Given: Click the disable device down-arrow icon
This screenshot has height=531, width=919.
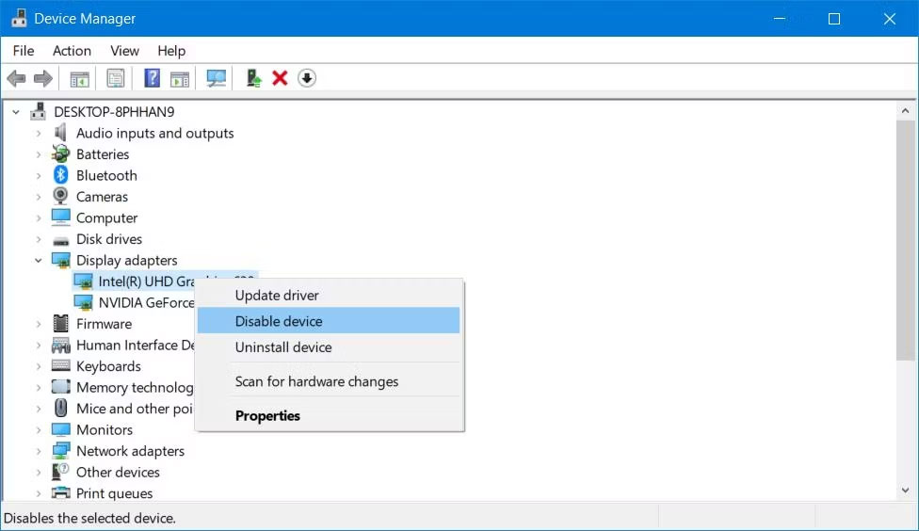Looking at the screenshot, I should pyautogui.click(x=307, y=78).
